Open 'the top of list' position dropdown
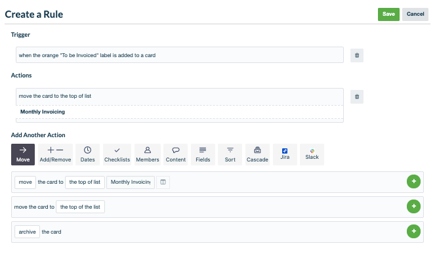The height and width of the screenshot is (254, 437). [x=85, y=182]
